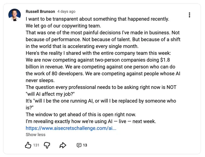Share the post using the arrow icon

(x=63, y=145)
